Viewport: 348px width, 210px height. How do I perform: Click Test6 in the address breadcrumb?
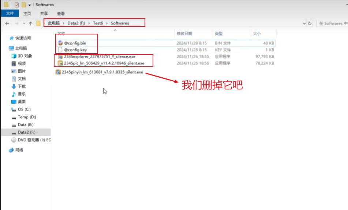(98, 23)
